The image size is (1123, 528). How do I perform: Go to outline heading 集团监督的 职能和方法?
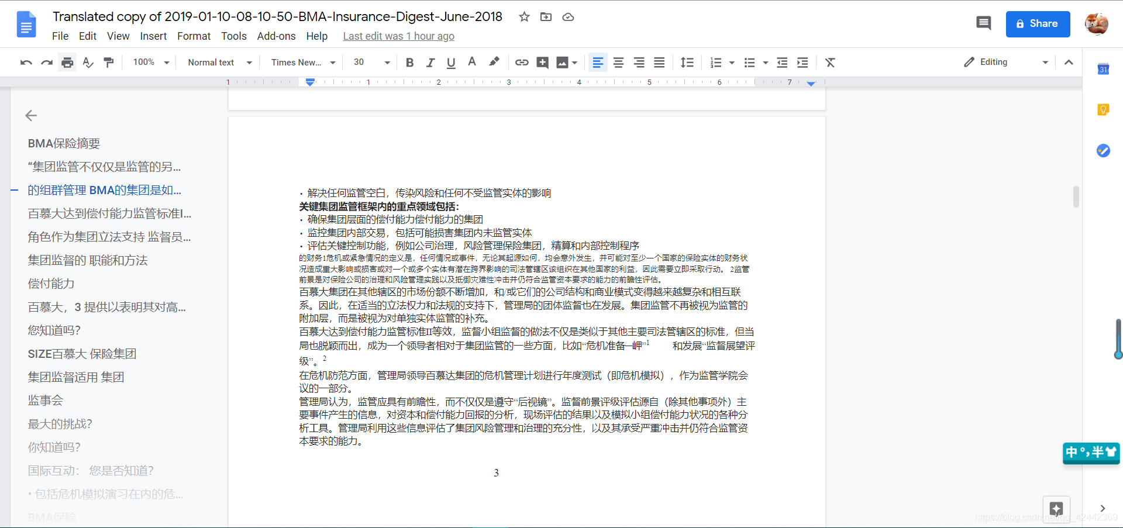pyautogui.click(x=88, y=260)
